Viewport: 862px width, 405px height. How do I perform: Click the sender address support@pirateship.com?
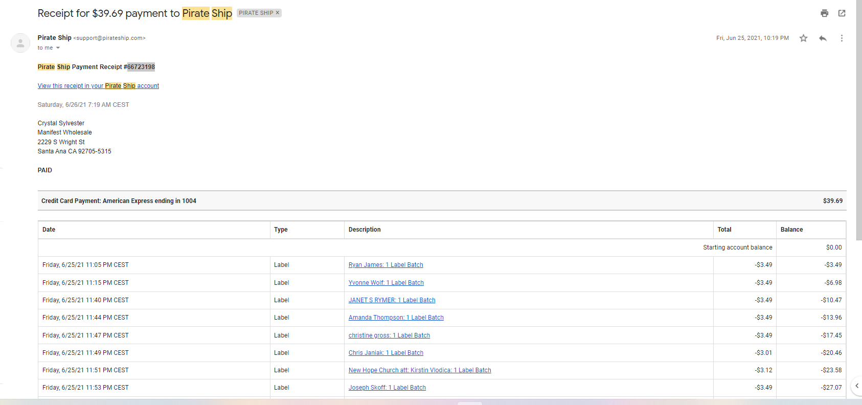click(109, 38)
